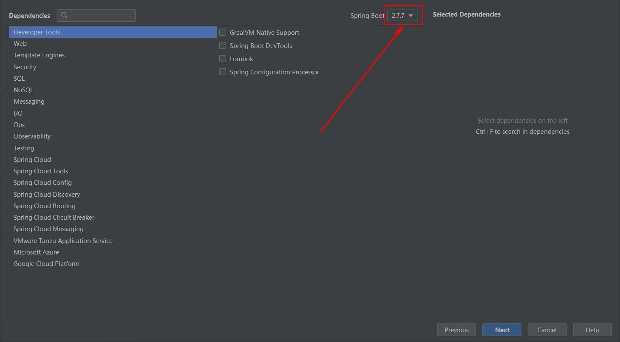Select Spring Cloud Discovery category
620x342 pixels.
pyautogui.click(x=113, y=195)
